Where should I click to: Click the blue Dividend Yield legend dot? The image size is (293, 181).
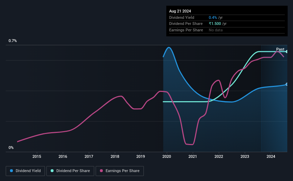point(11,171)
